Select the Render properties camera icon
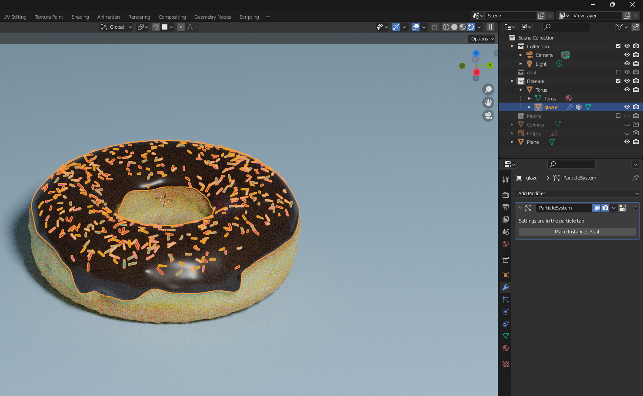Viewport: 643px width, 396px height. [x=506, y=195]
